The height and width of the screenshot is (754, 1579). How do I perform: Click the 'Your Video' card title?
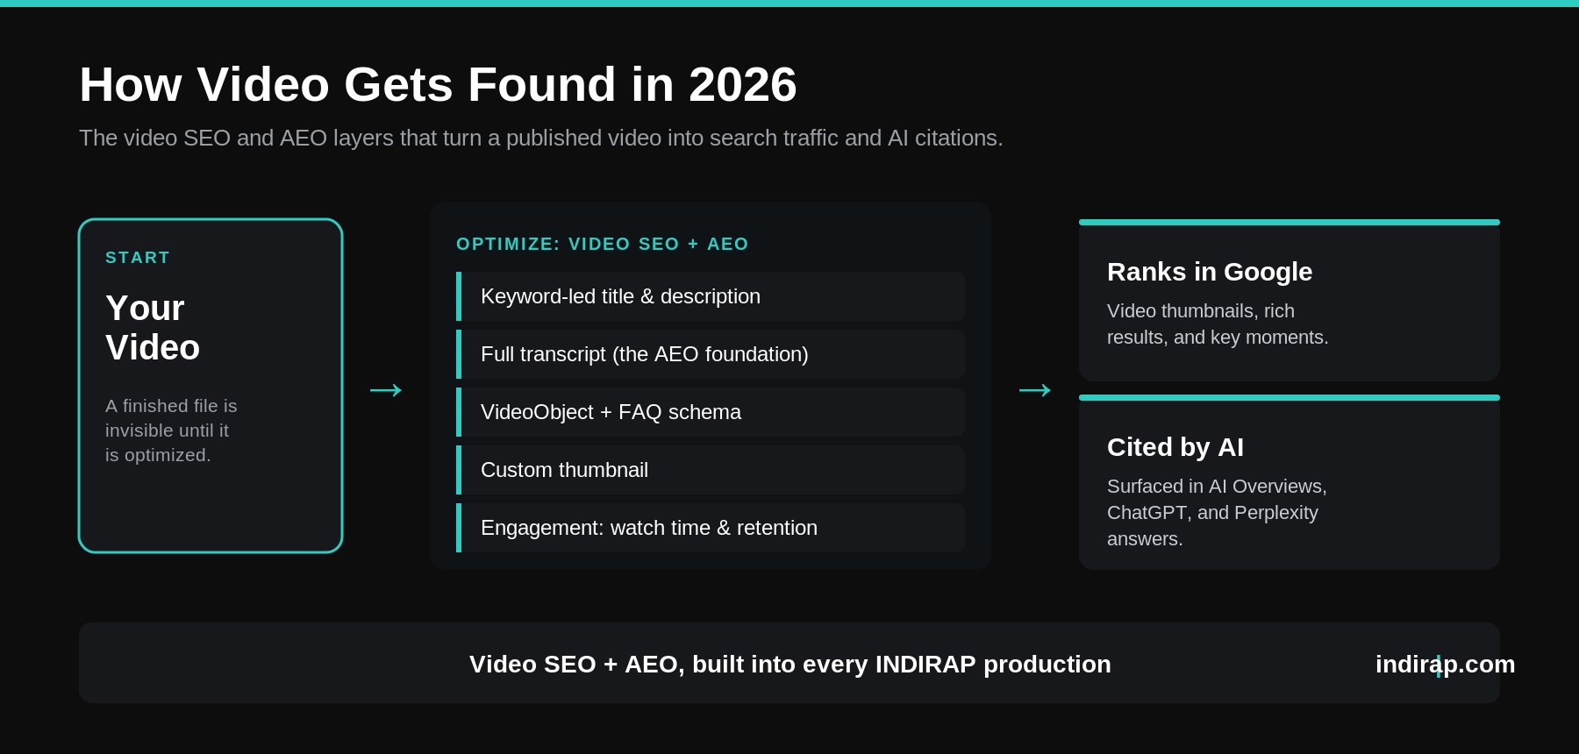click(153, 328)
